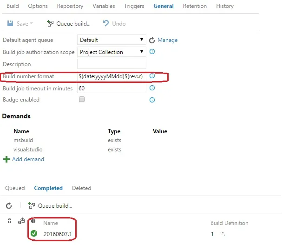The image size is (282, 245).
Task: Show info for Build job authorization scope
Action: point(152,52)
